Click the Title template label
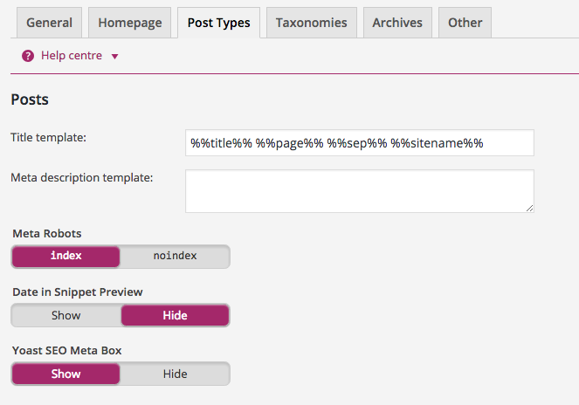 pos(54,137)
